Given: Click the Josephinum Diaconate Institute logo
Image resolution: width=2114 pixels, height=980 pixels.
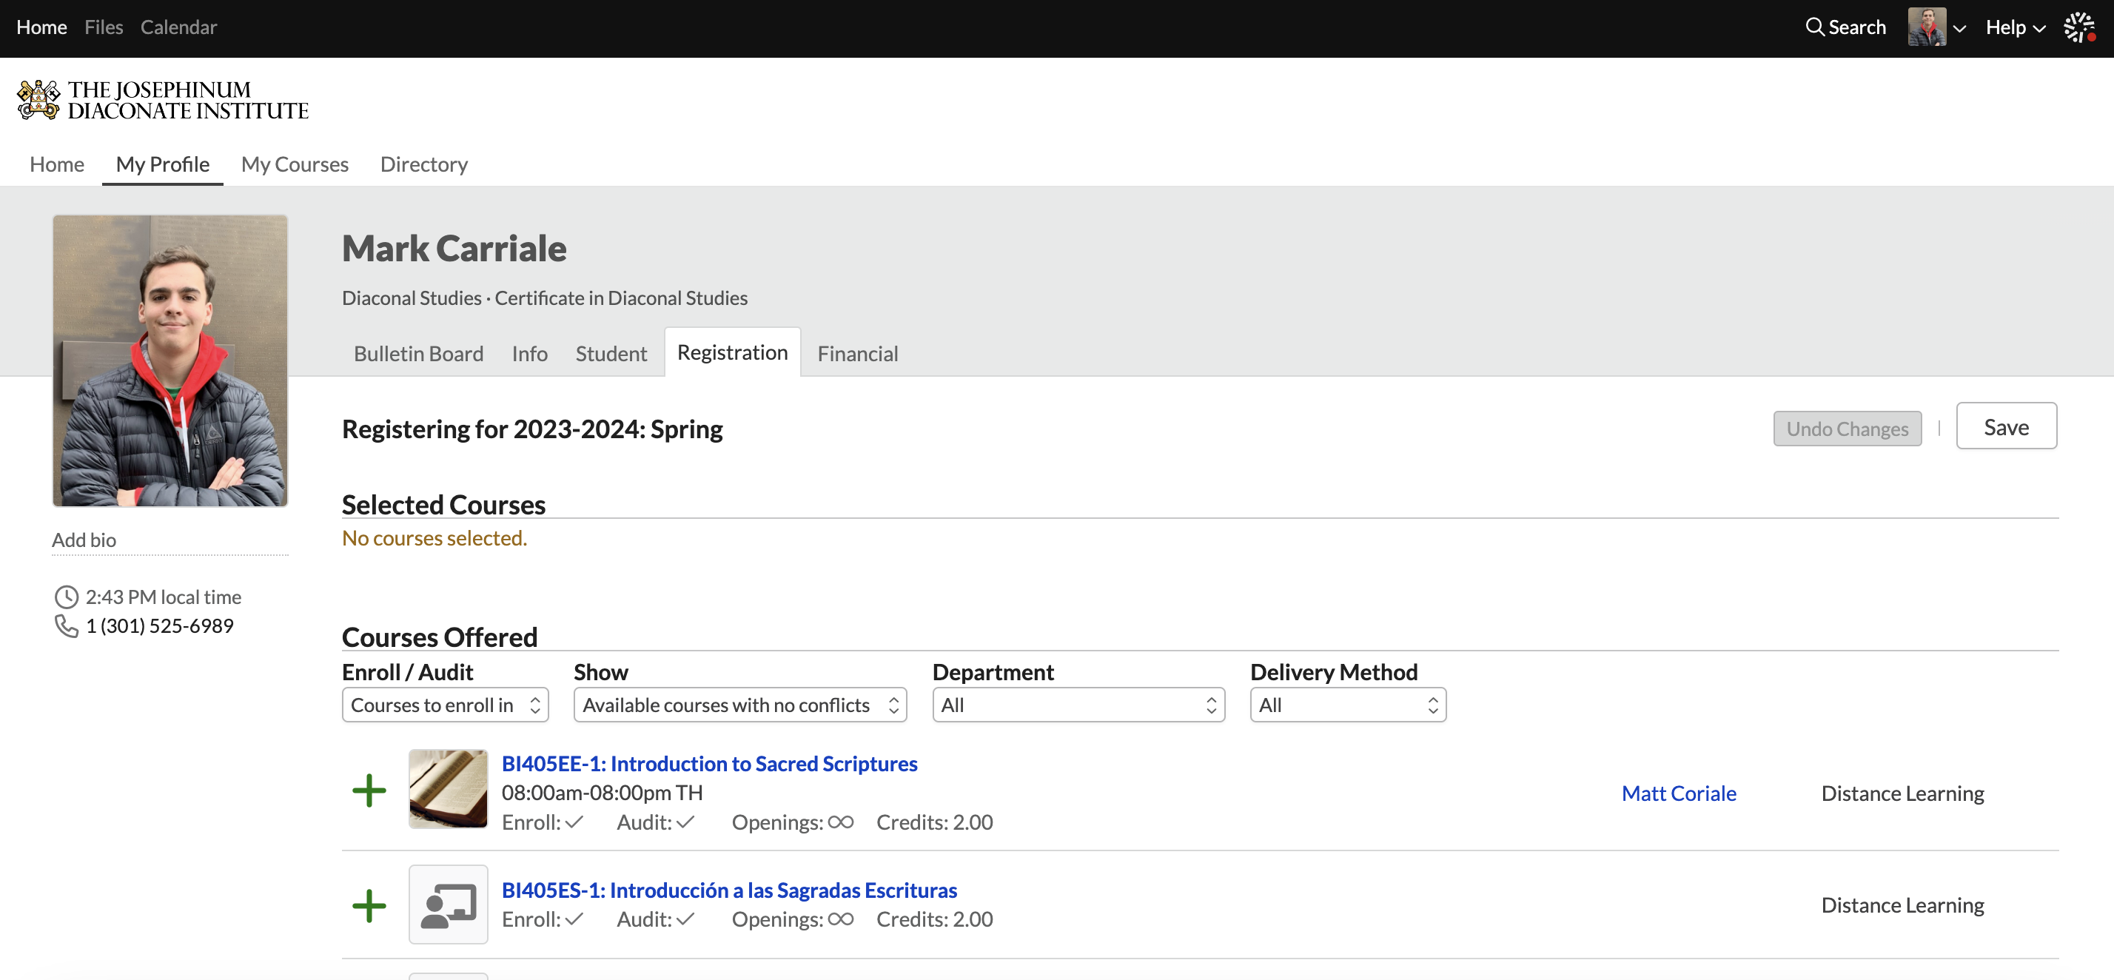Looking at the screenshot, I should tap(163, 100).
